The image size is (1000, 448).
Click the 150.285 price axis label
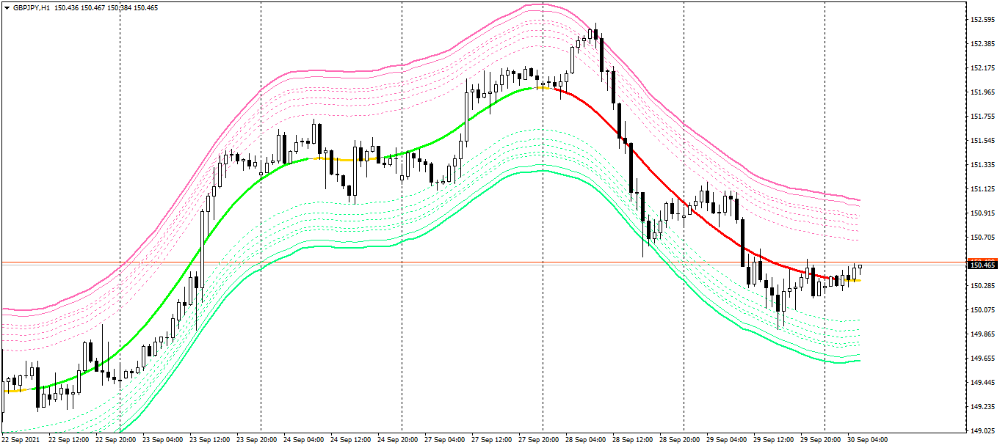[982, 286]
